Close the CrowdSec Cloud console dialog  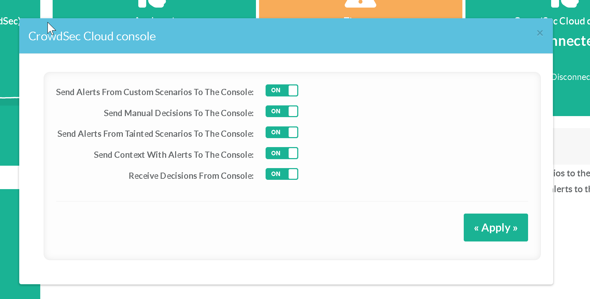tap(540, 33)
